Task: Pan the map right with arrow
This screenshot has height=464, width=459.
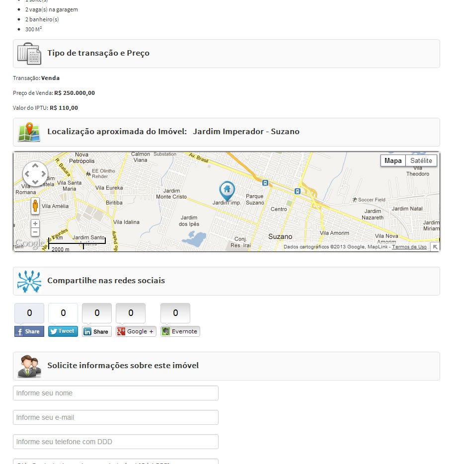Action: (44, 174)
